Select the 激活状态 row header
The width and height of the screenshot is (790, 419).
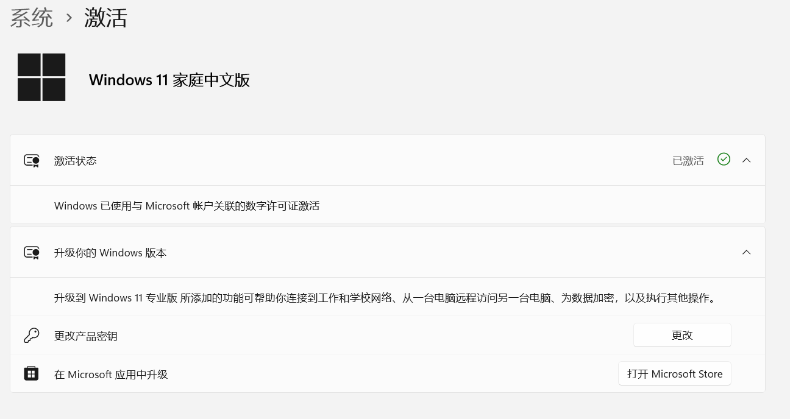[388, 160]
